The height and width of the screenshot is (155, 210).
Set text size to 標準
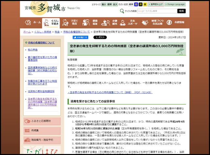(109, 4)
